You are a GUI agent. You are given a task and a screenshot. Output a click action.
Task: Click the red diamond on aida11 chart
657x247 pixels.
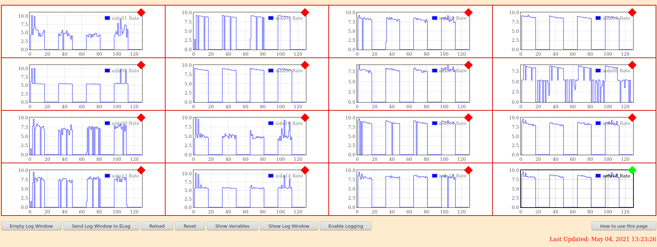tap(468, 118)
